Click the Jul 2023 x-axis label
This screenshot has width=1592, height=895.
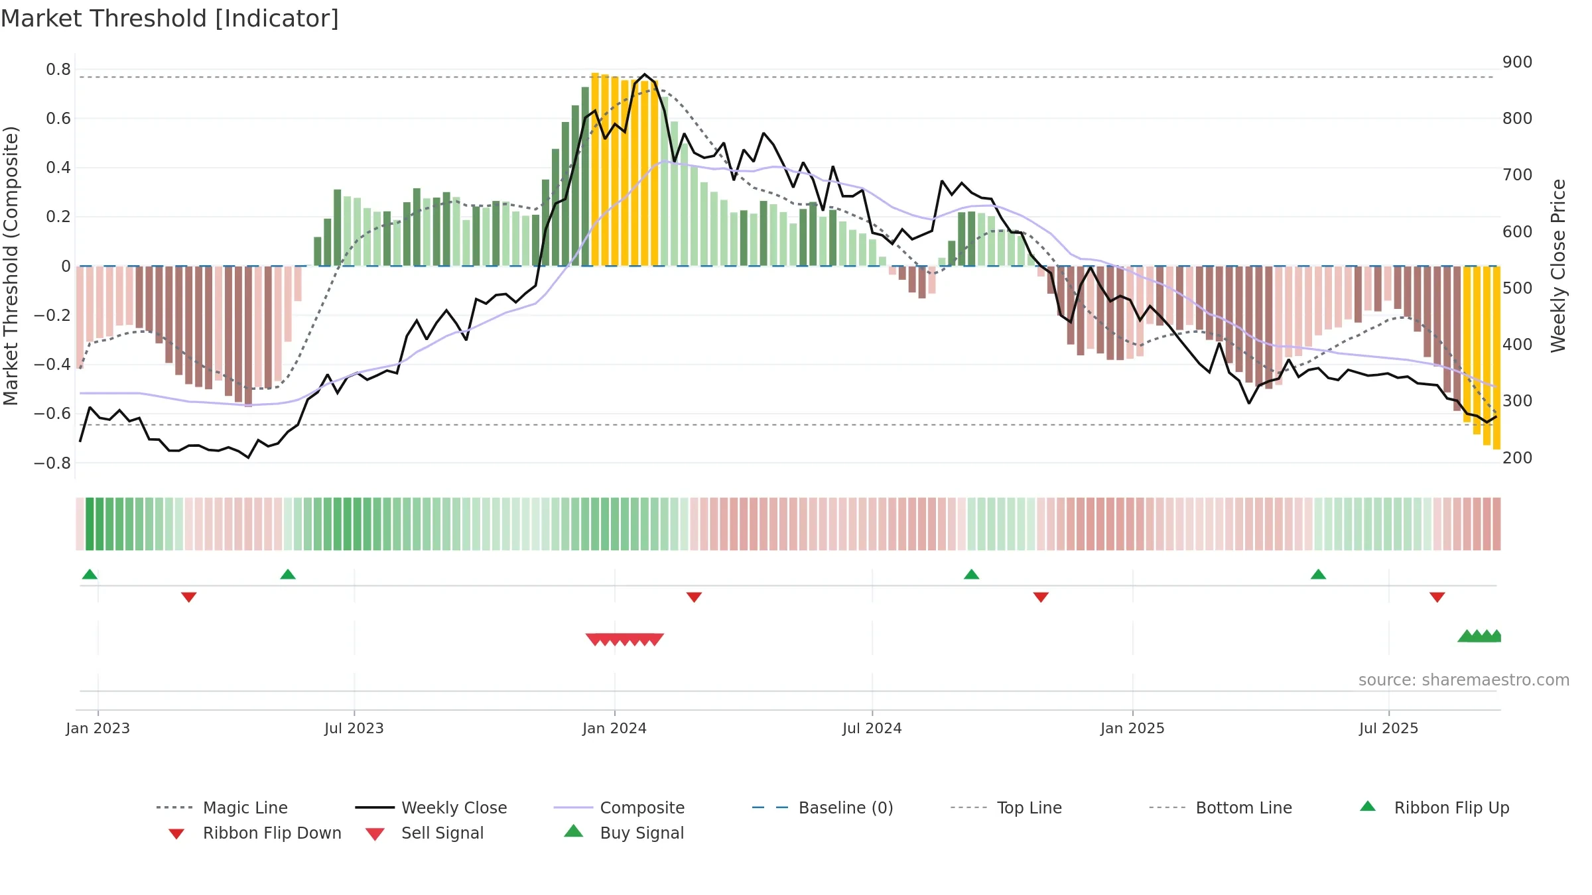tap(354, 728)
